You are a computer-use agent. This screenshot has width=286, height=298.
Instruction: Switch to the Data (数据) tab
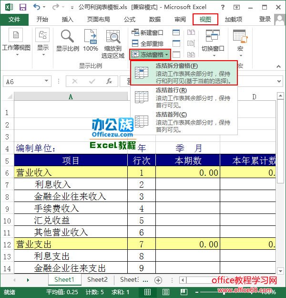155,20
